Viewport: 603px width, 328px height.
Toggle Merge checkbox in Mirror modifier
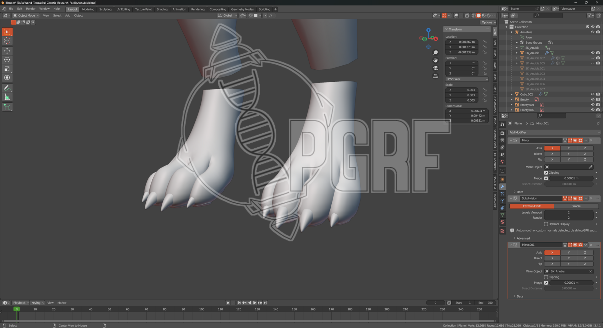[546, 178]
